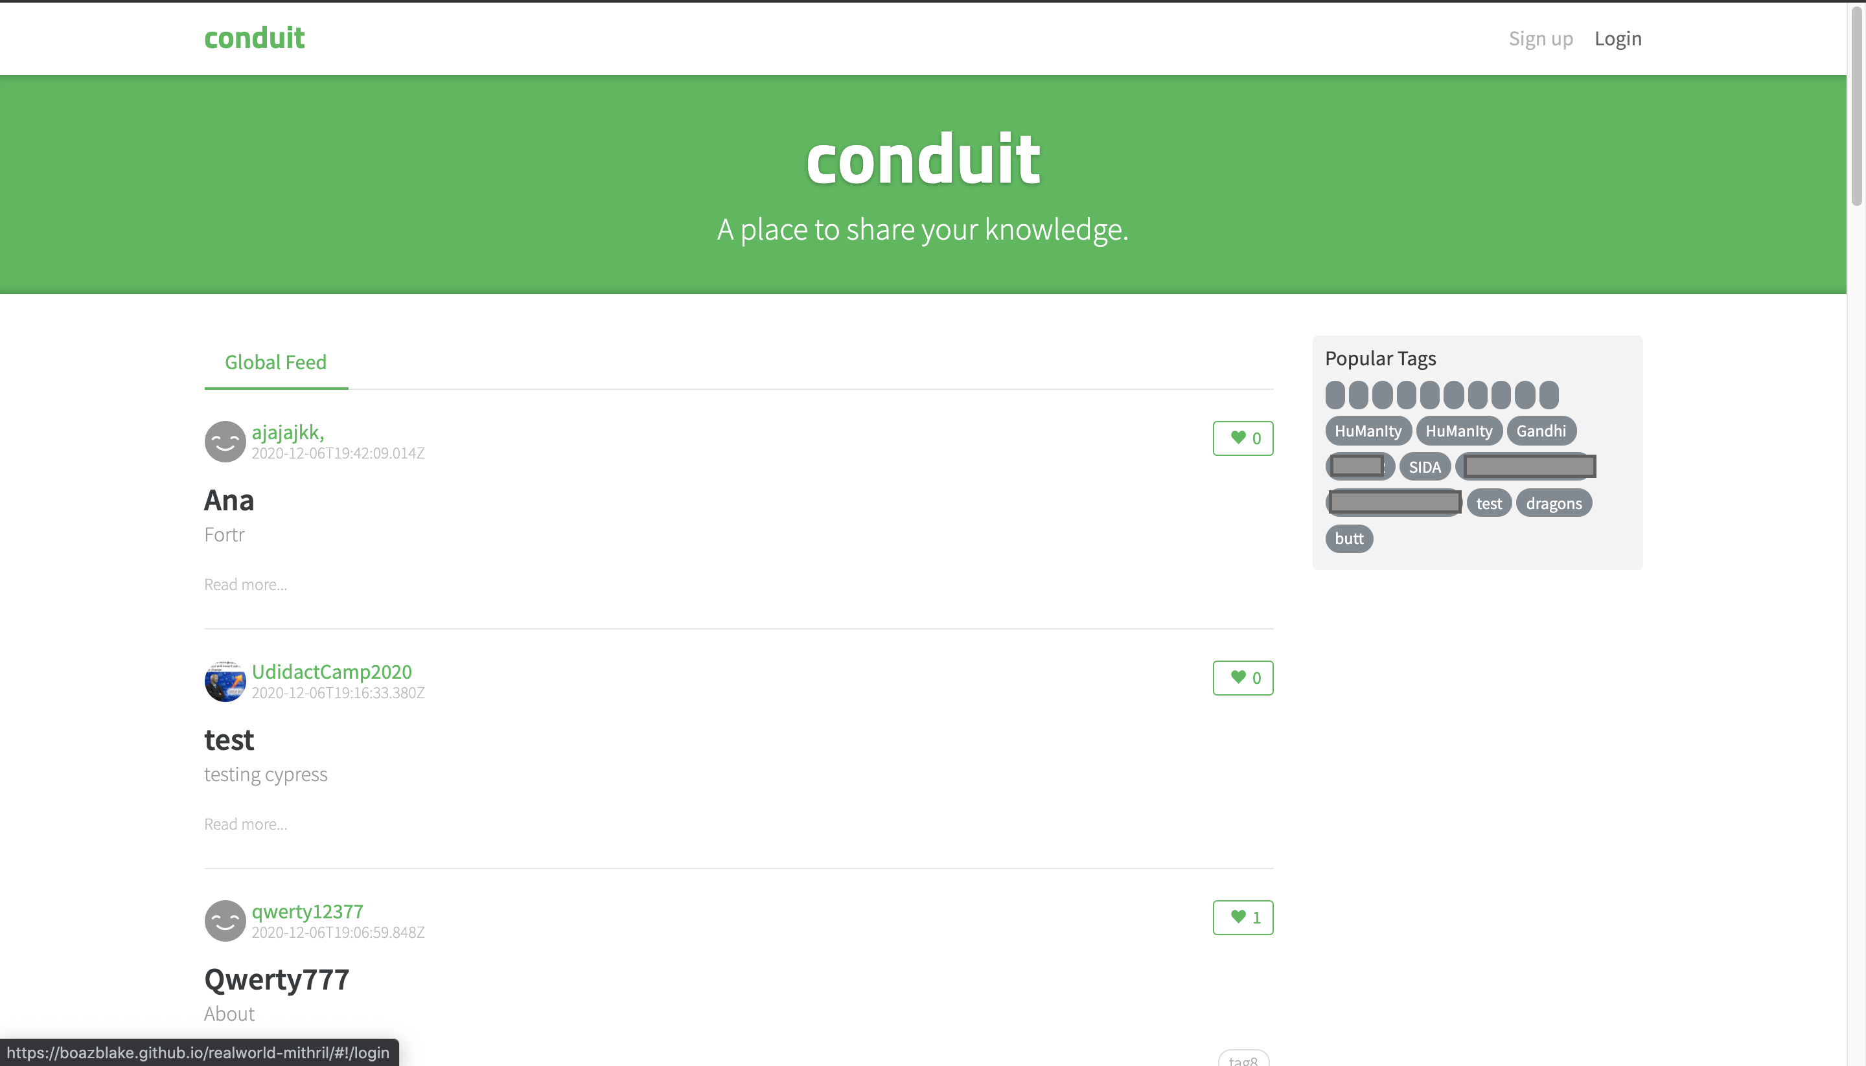Open author profile UdidactCamp2020
Image resolution: width=1866 pixels, height=1066 pixels.
coord(332,672)
